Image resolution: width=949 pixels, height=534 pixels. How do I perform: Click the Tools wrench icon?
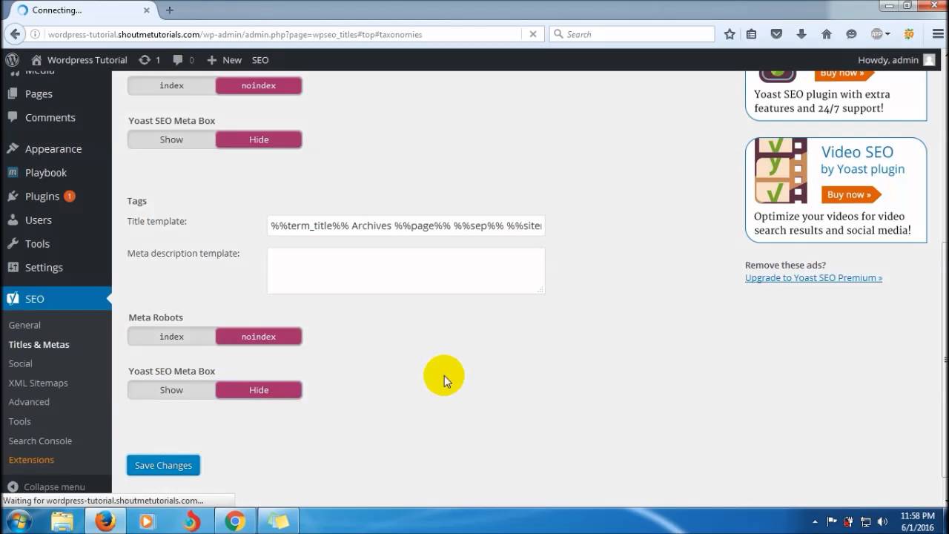click(13, 243)
